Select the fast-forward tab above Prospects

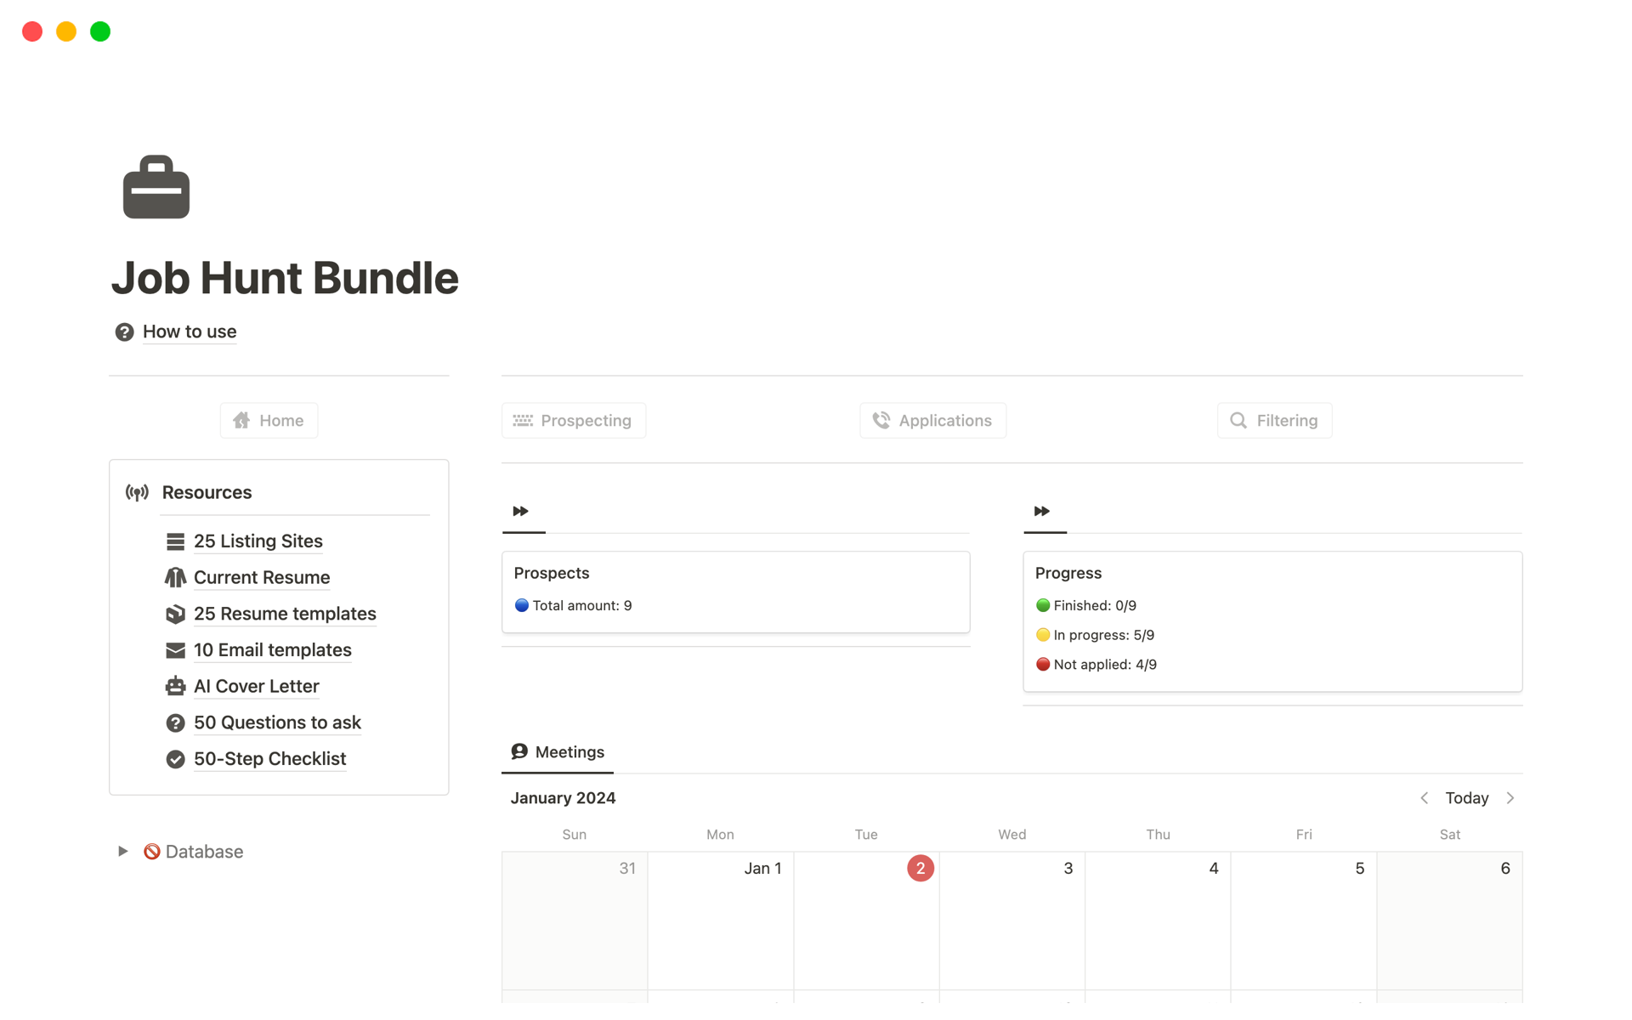click(521, 511)
